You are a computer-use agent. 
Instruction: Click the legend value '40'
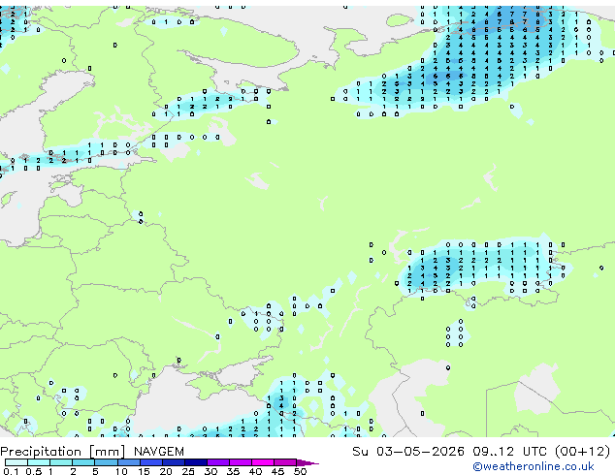coord(256,471)
